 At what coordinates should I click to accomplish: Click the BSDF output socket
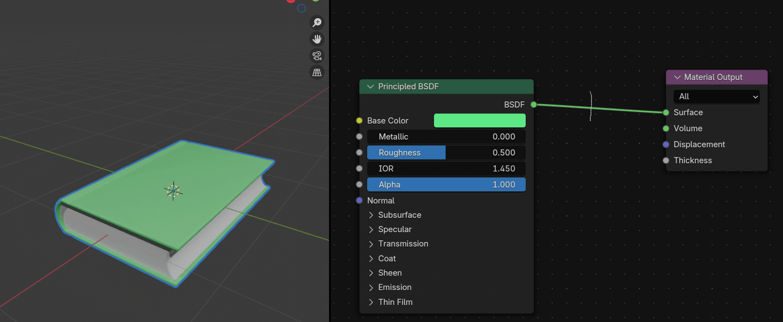point(533,104)
